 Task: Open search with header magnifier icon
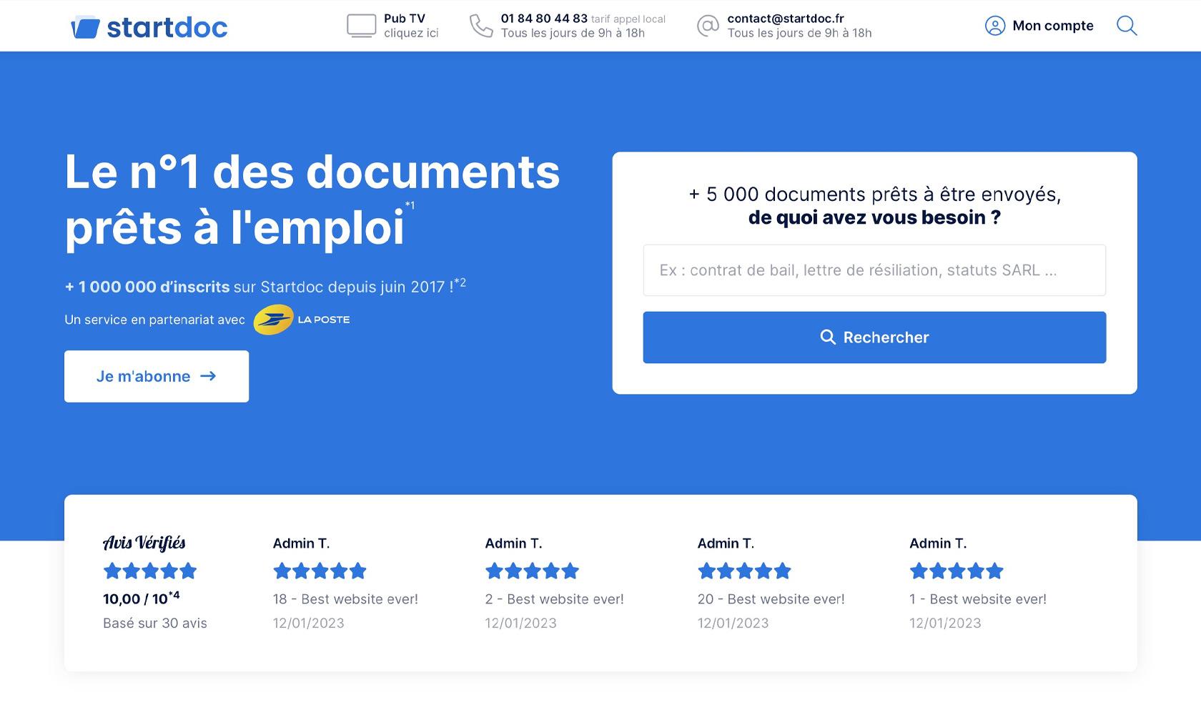1127,26
